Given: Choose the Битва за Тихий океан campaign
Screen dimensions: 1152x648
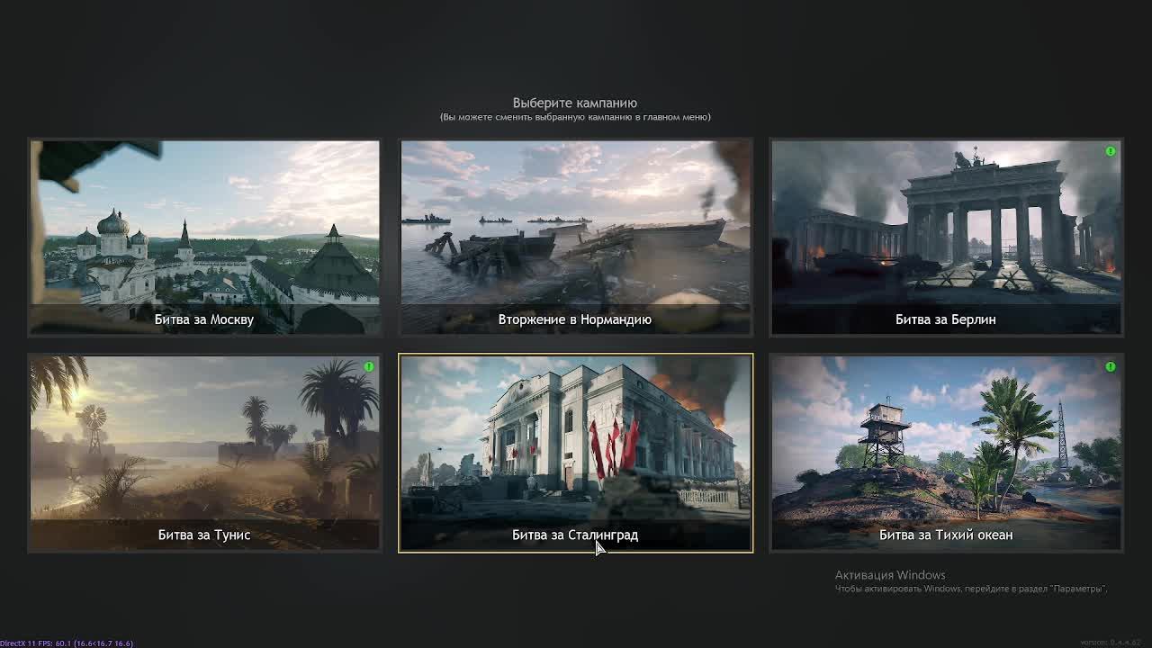Looking at the screenshot, I should click(x=946, y=453).
